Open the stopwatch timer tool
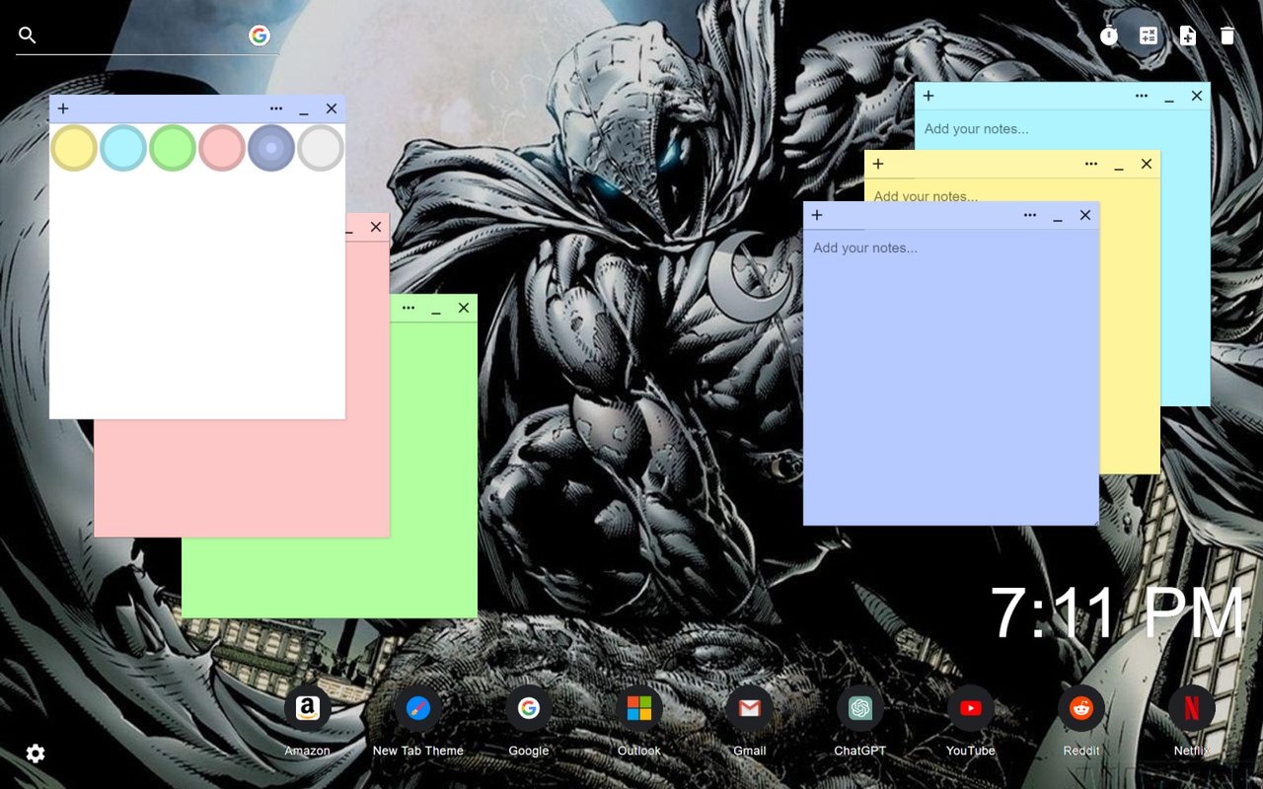 [x=1109, y=36]
